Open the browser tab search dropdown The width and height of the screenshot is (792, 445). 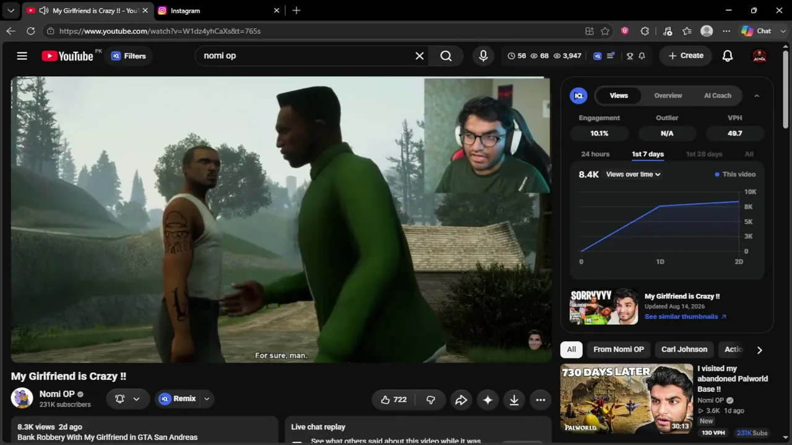click(11, 11)
